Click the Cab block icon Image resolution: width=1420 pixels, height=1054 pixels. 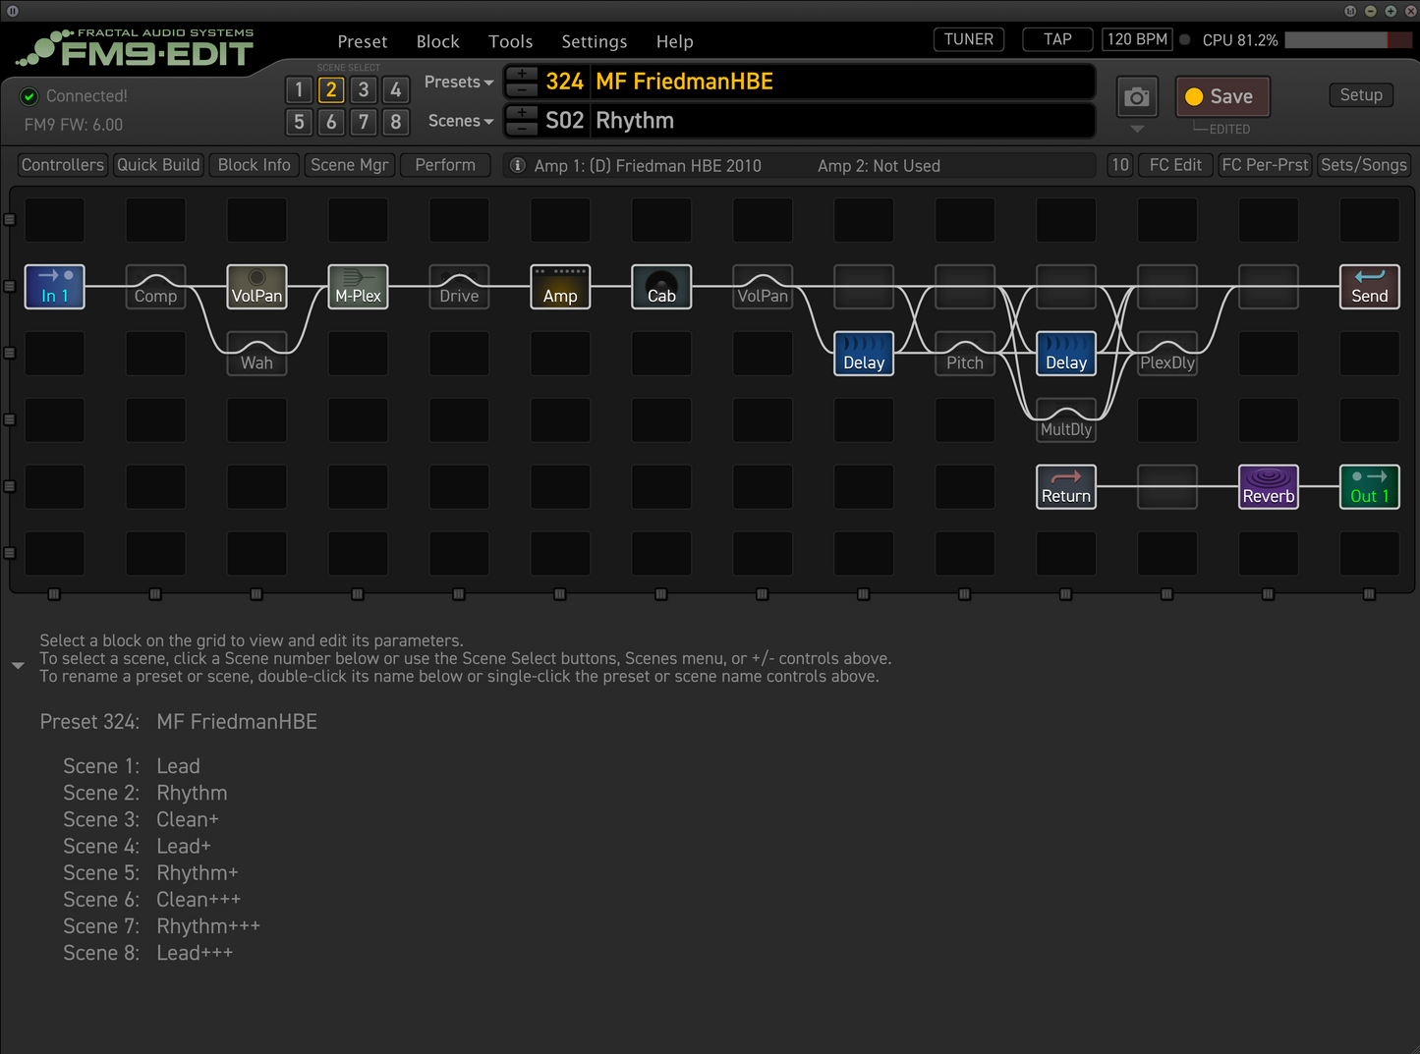(x=661, y=287)
